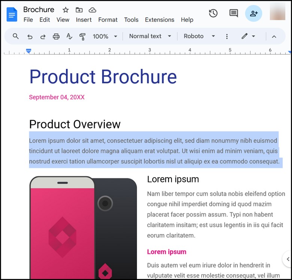
Task: Select the phone product image
Action: [83, 228]
